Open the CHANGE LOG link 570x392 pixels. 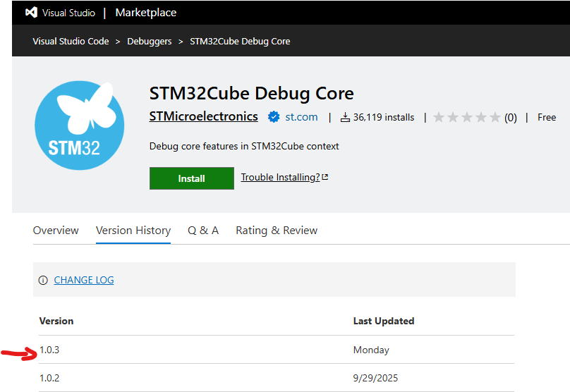point(84,280)
